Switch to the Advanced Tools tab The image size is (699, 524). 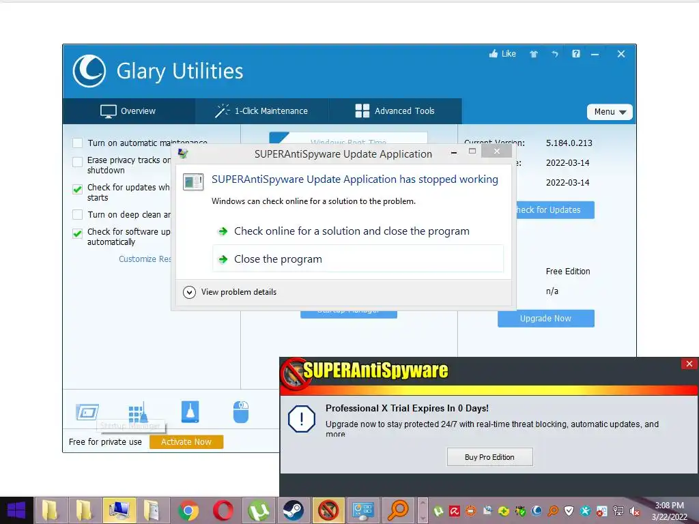[395, 111]
